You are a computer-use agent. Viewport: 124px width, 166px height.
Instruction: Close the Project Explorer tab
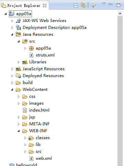[x=45, y=6]
